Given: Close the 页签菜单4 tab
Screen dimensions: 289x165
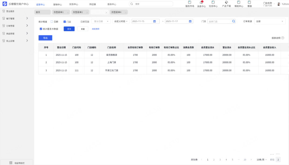Looking at the screenshot, I should 126,12.
